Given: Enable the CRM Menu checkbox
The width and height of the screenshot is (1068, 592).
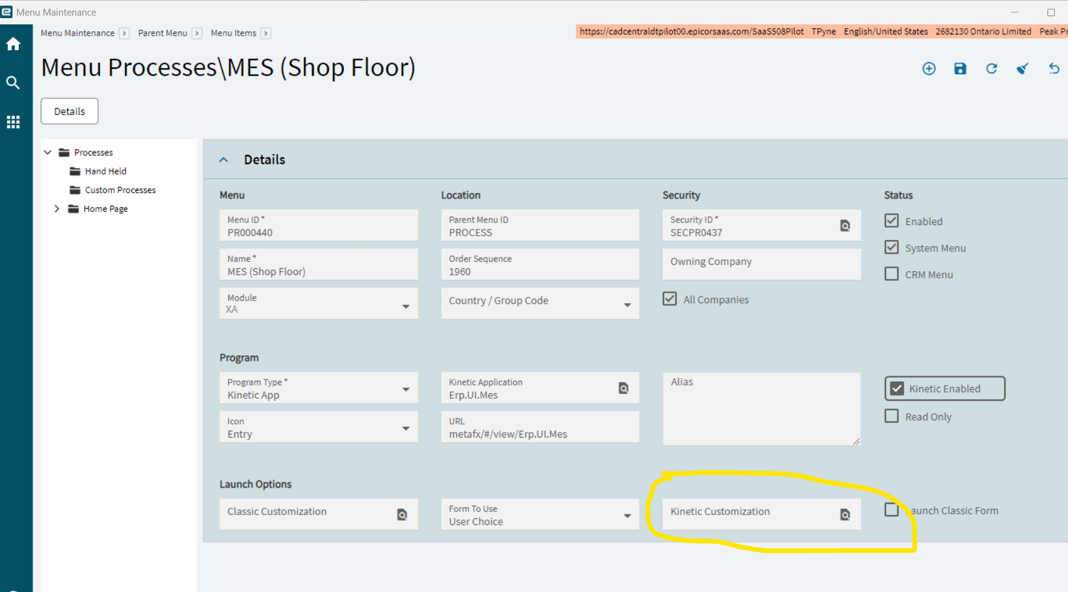Looking at the screenshot, I should click(892, 273).
